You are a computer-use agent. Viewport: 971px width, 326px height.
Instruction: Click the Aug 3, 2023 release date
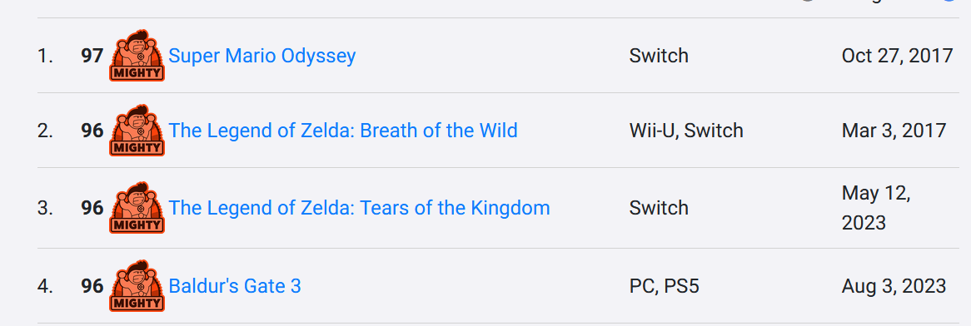point(894,286)
